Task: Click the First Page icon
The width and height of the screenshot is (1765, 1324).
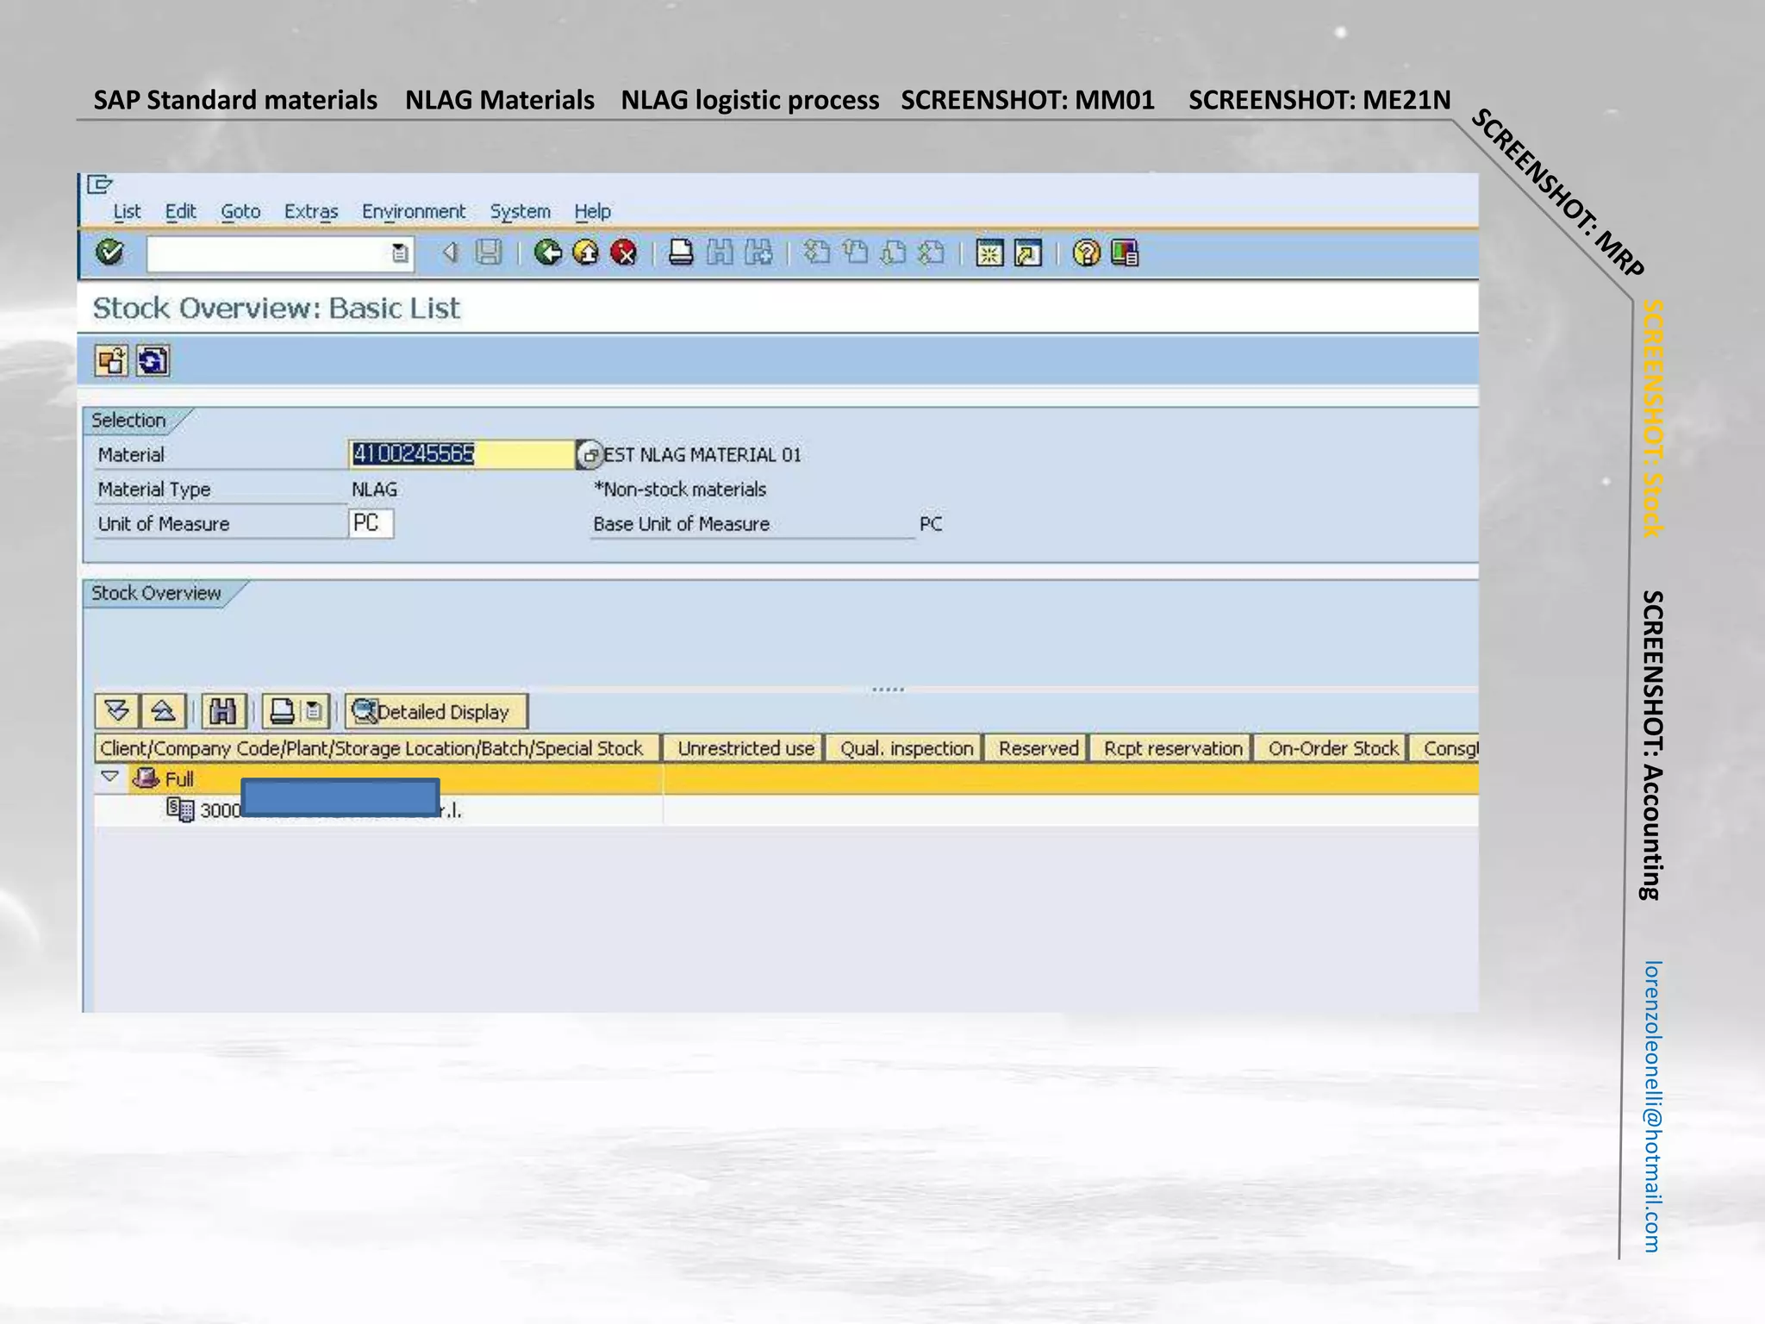Action: click(x=817, y=253)
